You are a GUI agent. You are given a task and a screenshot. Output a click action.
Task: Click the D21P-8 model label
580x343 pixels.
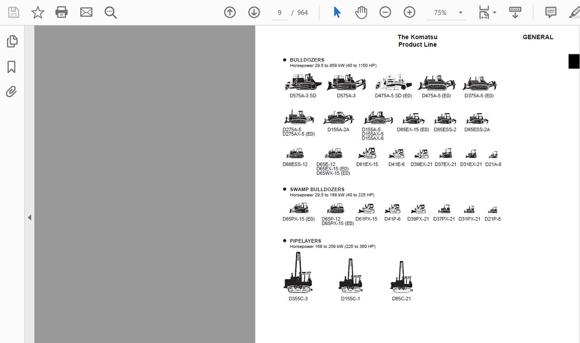(x=493, y=219)
